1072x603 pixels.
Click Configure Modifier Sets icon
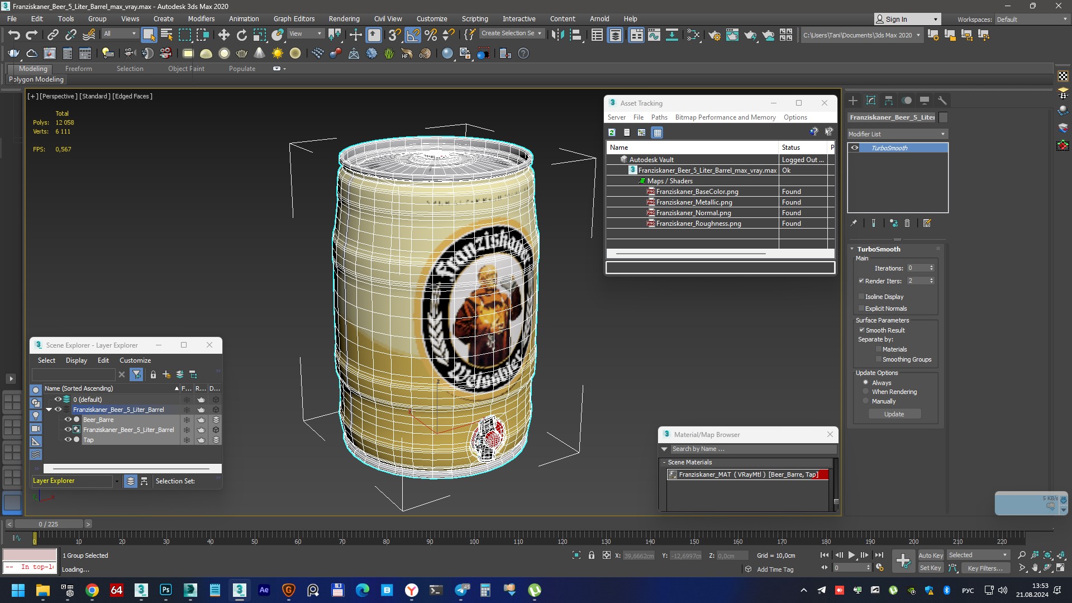(x=927, y=223)
